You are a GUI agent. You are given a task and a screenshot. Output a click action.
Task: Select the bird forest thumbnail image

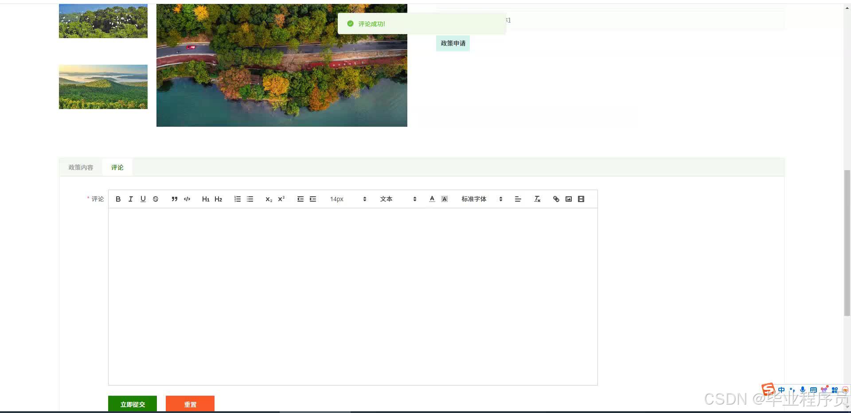(x=103, y=21)
